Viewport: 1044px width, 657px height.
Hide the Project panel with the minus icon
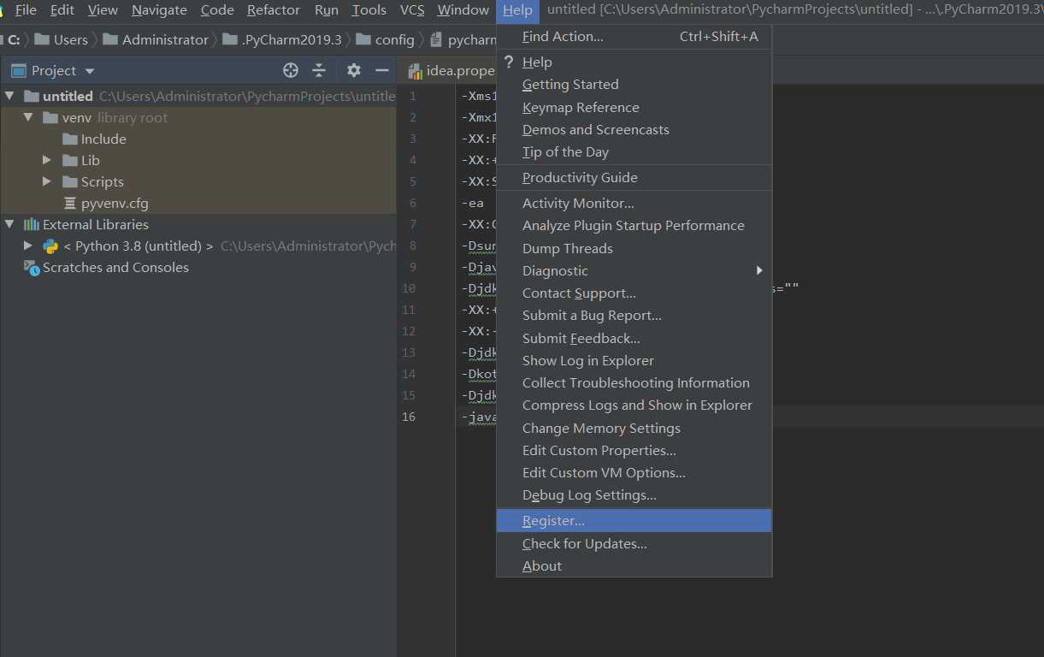coord(382,70)
